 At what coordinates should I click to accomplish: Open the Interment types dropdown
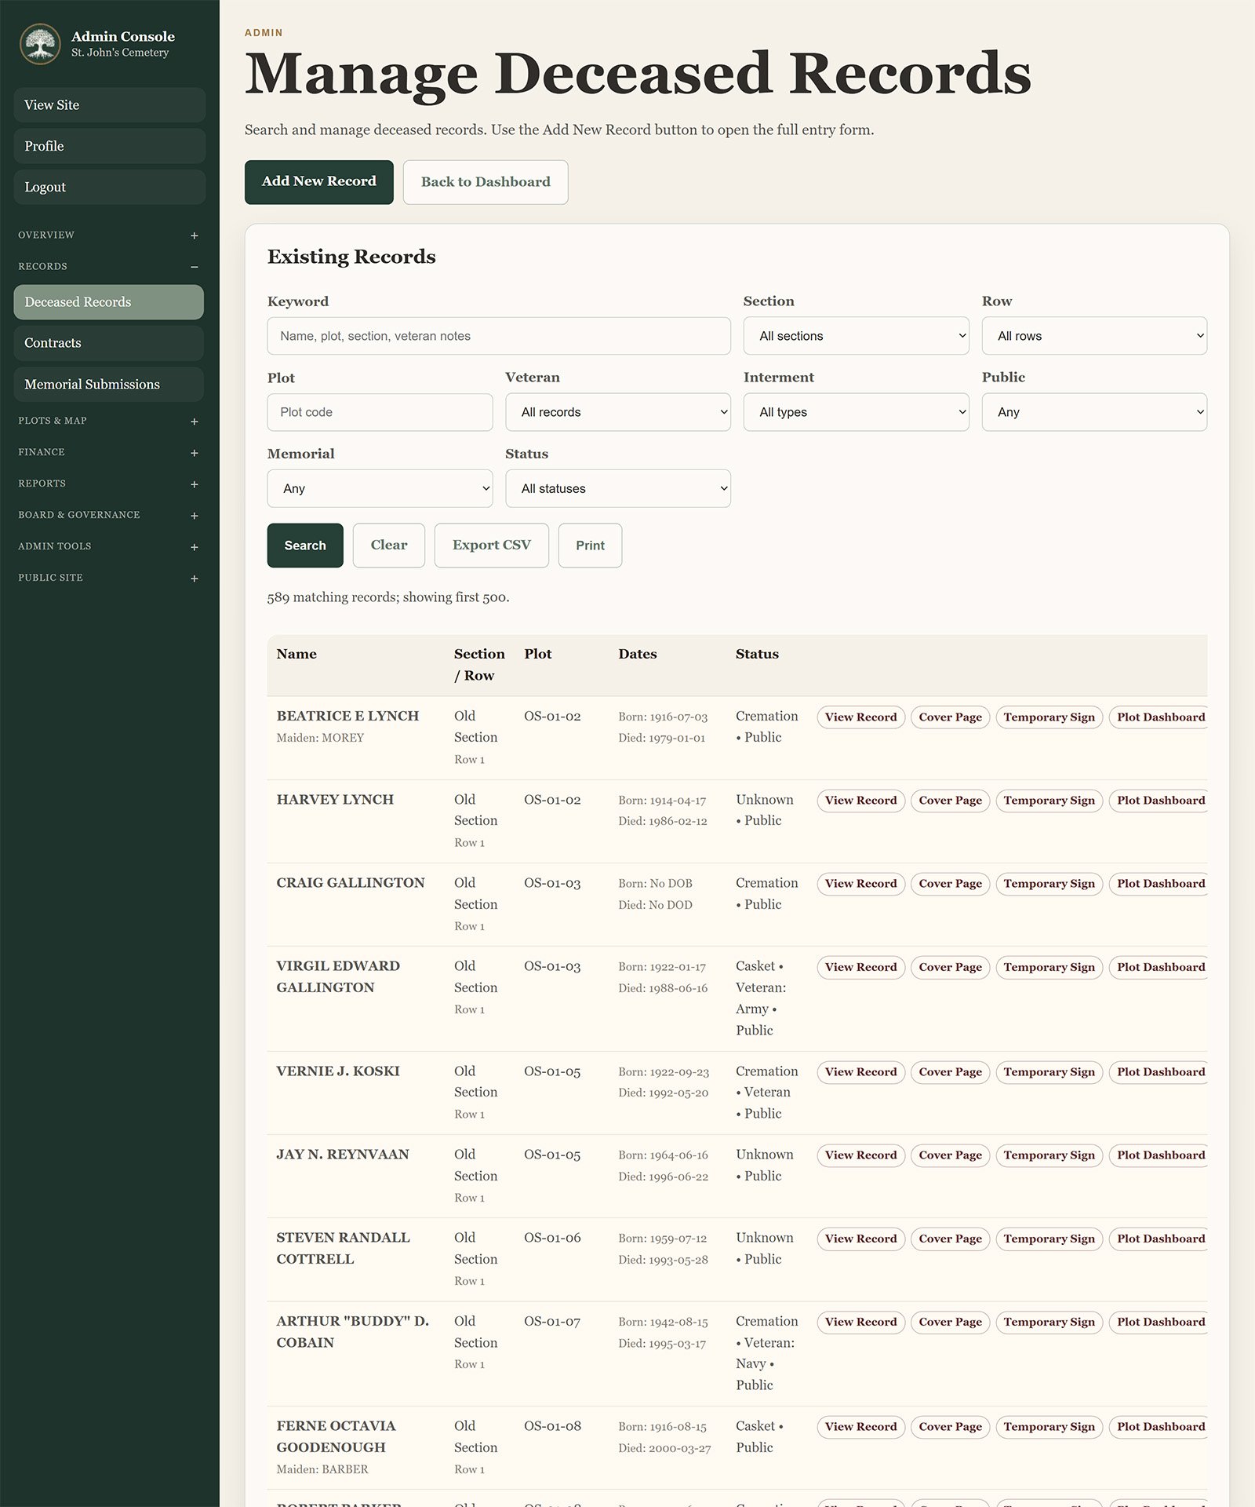[856, 412]
